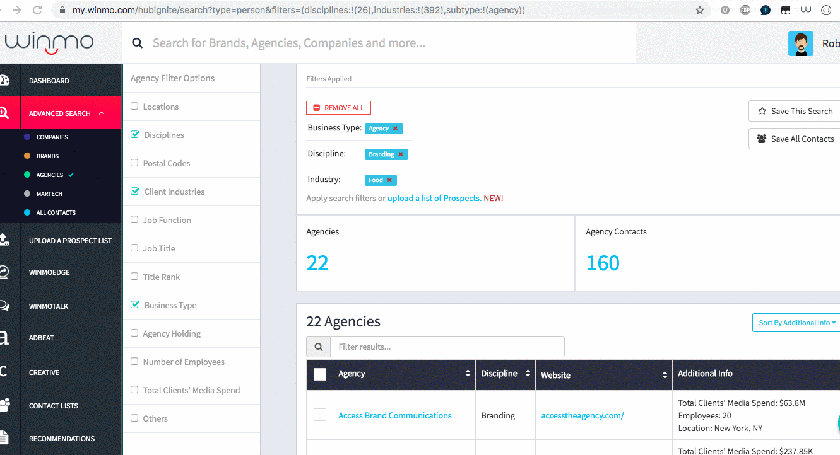Sort table by Discipline column arrows
840x455 pixels.
pyautogui.click(x=528, y=374)
